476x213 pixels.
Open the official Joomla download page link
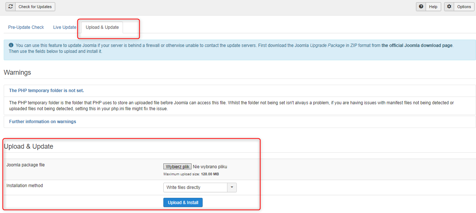[417, 45]
